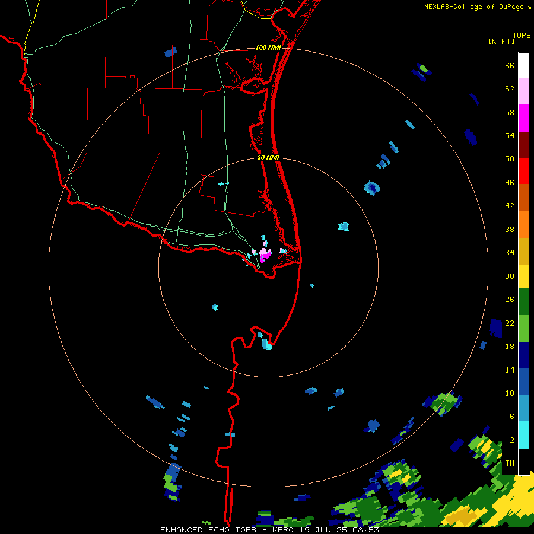This screenshot has width=534, height=534.
Task: Click the blue ring-shaped echo offshore northeast
Action: (372, 187)
